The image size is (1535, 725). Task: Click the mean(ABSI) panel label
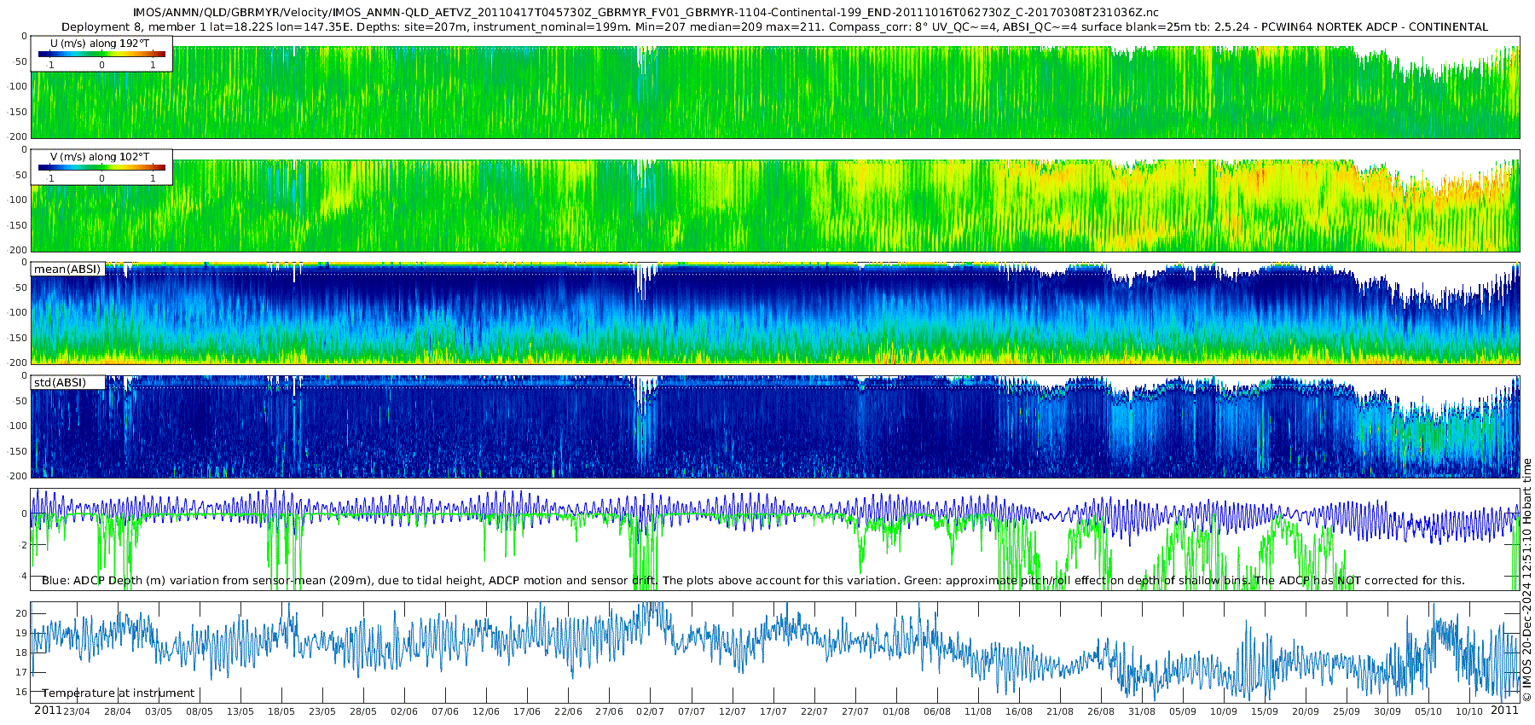[x=67, y=270]
